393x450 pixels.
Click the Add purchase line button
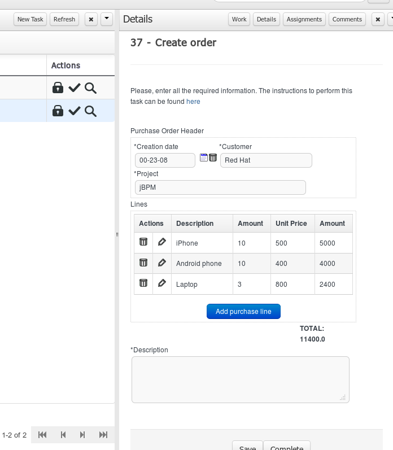(x=243, y=312)
